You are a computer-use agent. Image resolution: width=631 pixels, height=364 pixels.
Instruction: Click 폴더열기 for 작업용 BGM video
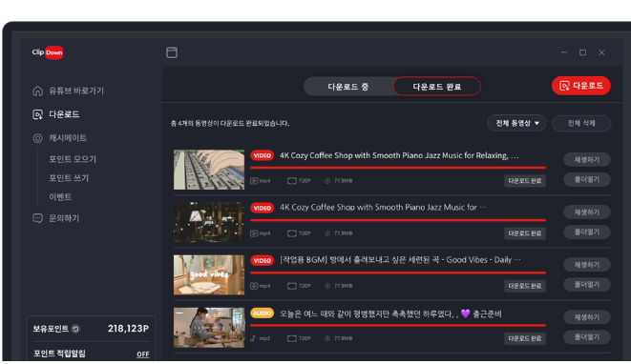pyautogui.click(x=587, y=285)
